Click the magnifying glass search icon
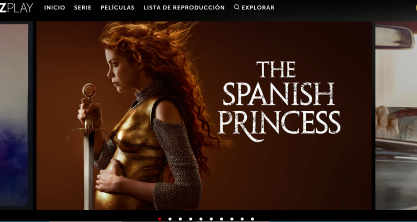This screenshot has width=417, height=222. [236, 7]
